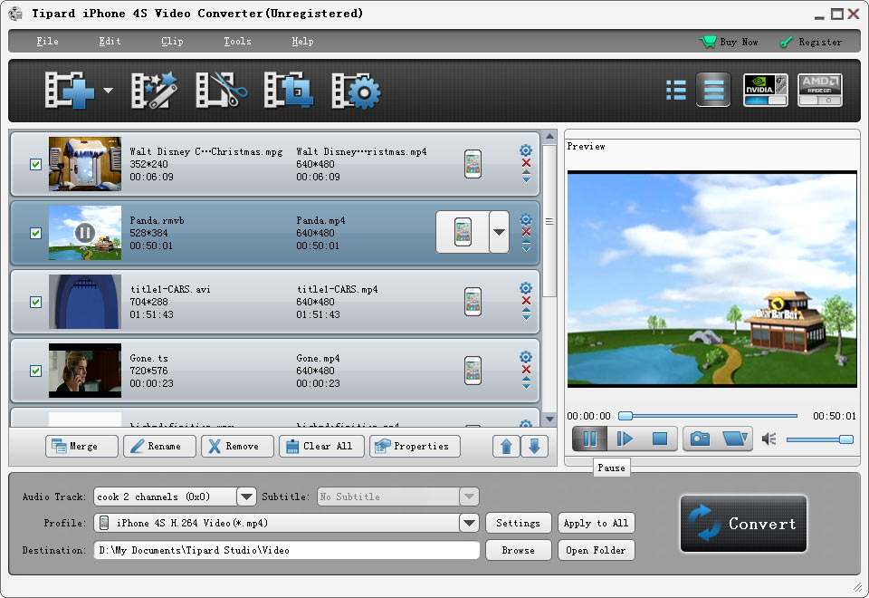Click the Register key link
Viewport: 869px width, 598px height.
[x=810, y=43]
